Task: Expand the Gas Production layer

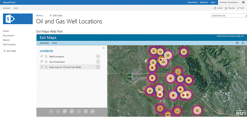Action: (x=46, y=62)
